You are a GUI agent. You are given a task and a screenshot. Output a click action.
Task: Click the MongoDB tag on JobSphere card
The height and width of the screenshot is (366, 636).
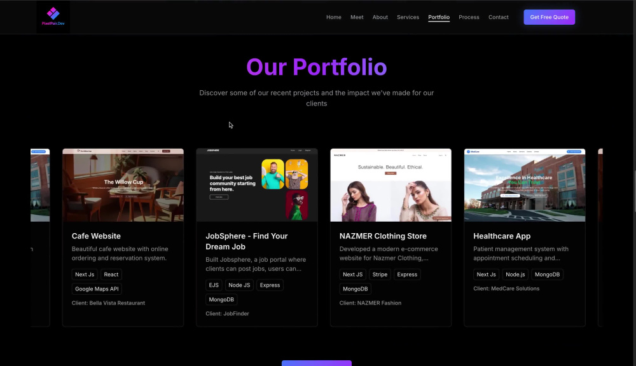[x=221, y=299]
